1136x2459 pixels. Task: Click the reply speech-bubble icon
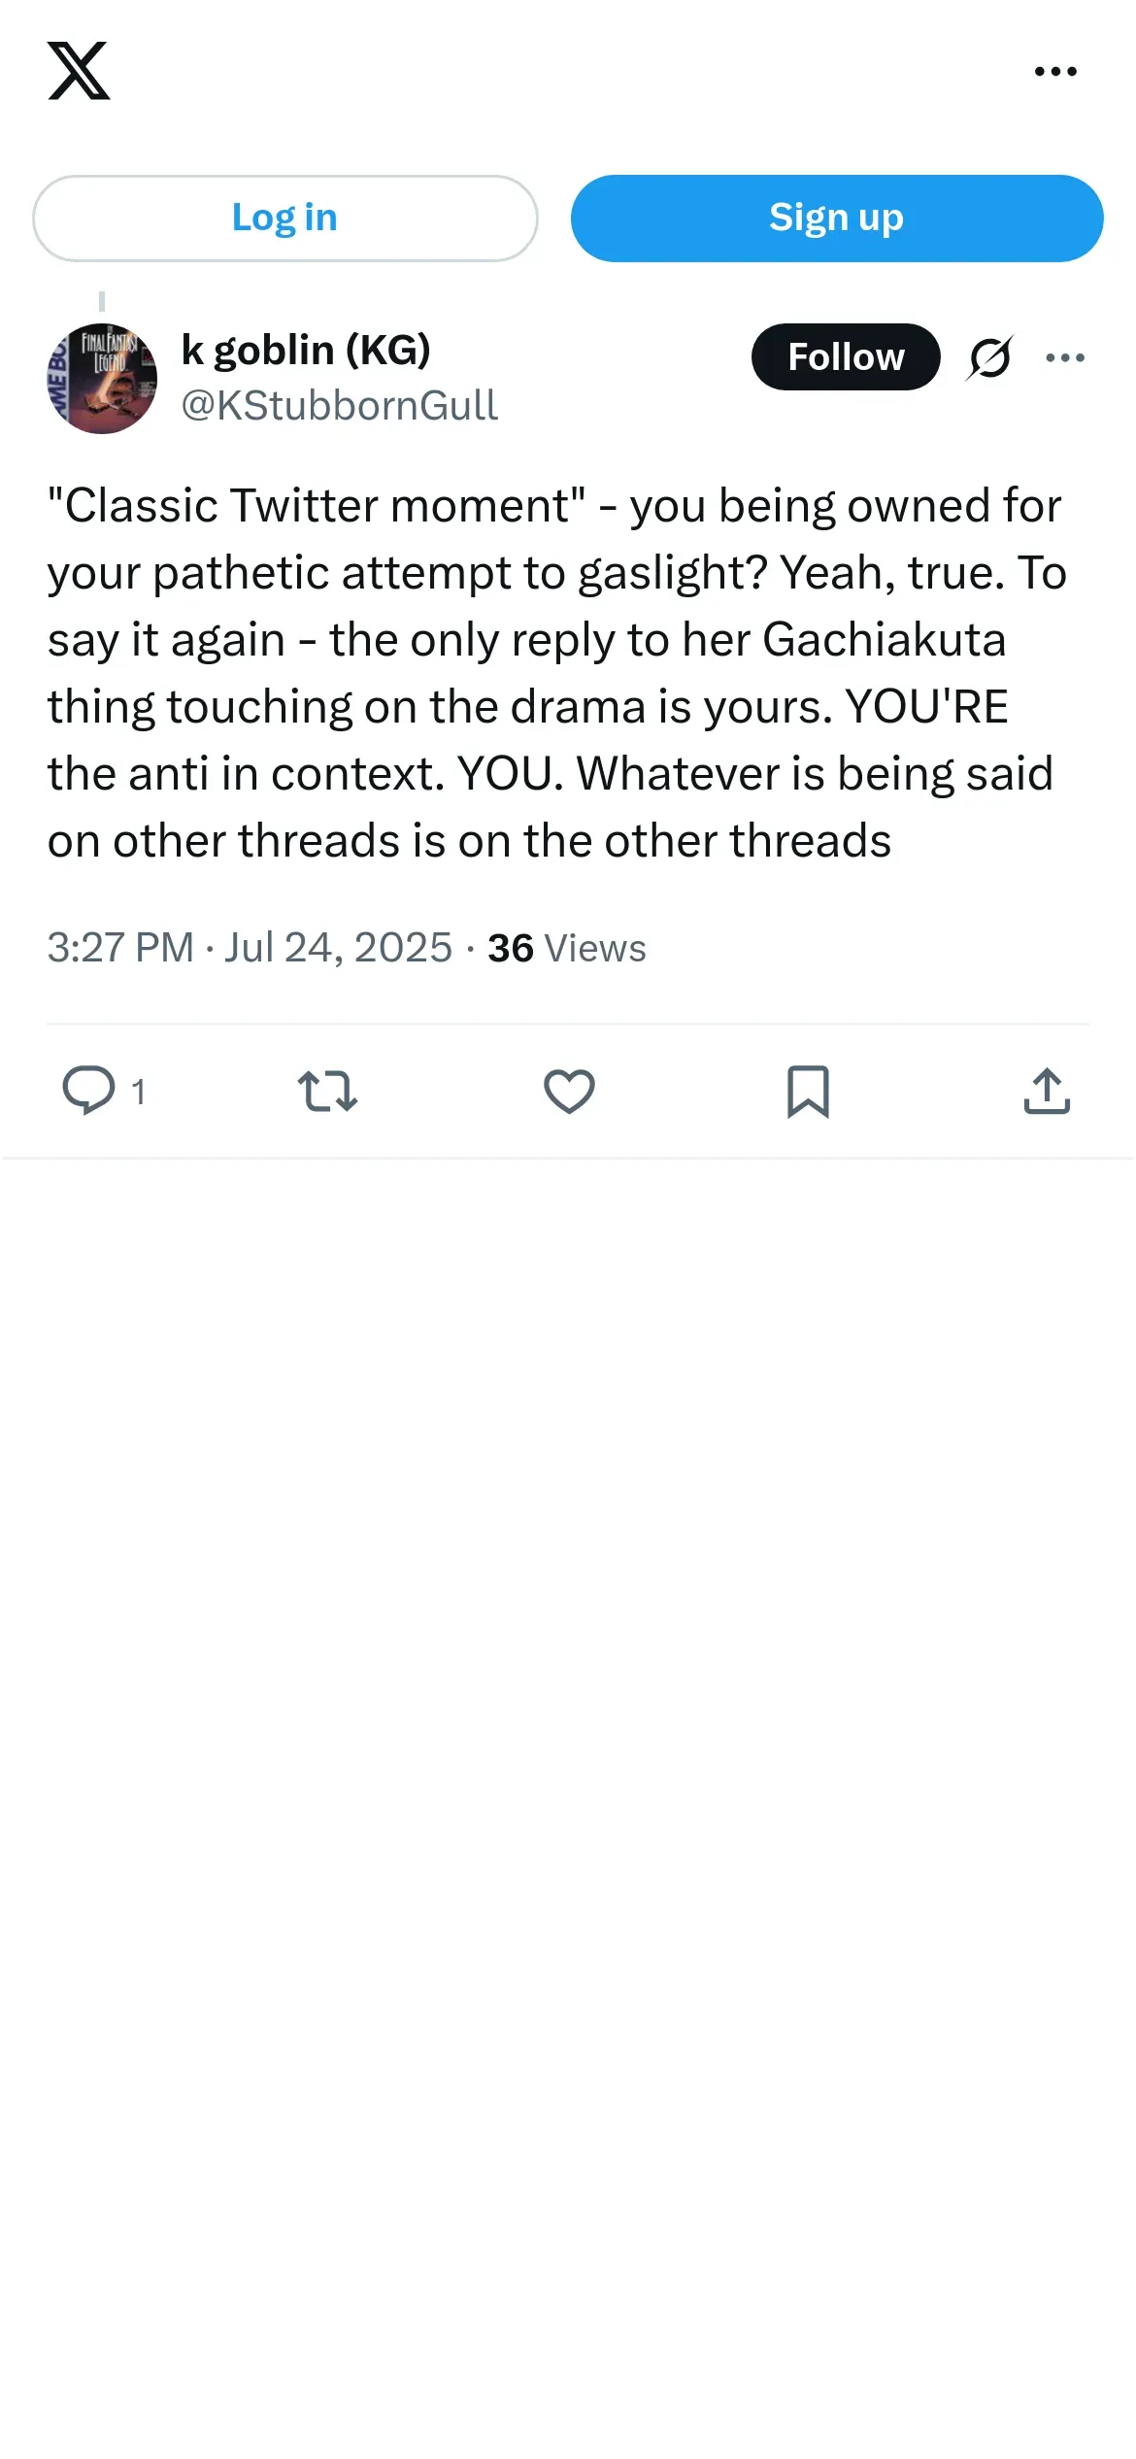coord(88,1090)
